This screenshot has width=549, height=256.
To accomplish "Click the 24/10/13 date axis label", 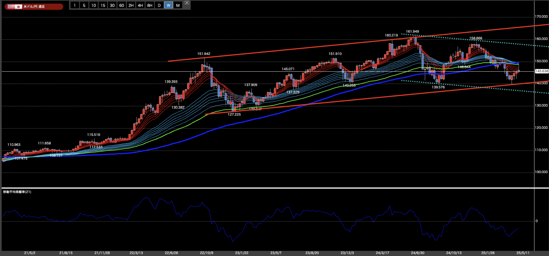I will pyautogui.click(x=454, y=253).
